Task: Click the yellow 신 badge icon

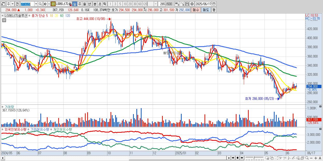Action: [53, 4]
